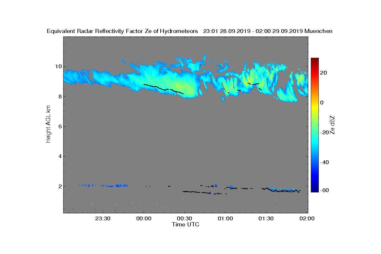Click the colorbar tick label 20
Screen dimensions: 381x254
click(324, 73)
